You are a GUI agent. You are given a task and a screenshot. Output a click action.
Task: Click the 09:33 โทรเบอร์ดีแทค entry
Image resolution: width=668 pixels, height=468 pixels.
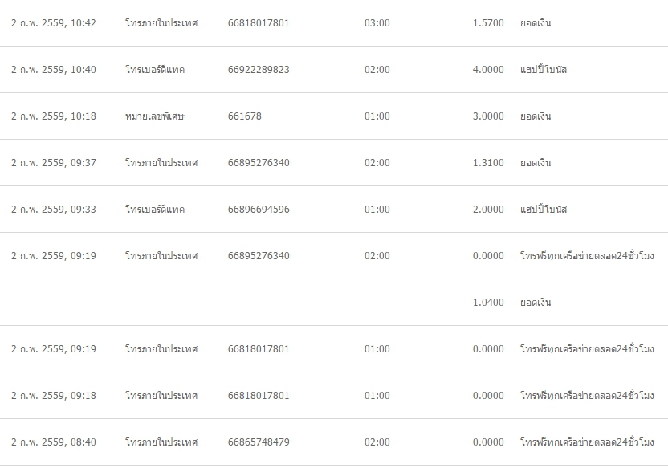coord(155,209)
